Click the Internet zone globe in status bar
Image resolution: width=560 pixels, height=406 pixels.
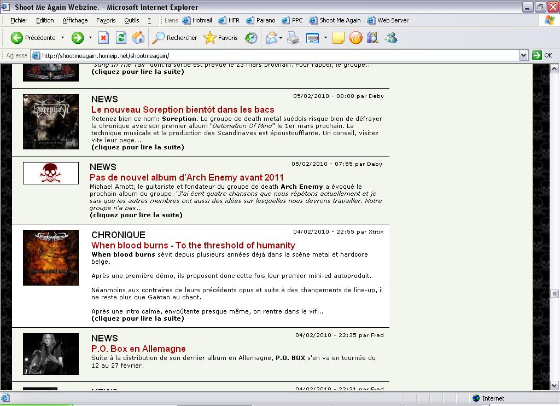pyautogui.click(x=476, y=398)
